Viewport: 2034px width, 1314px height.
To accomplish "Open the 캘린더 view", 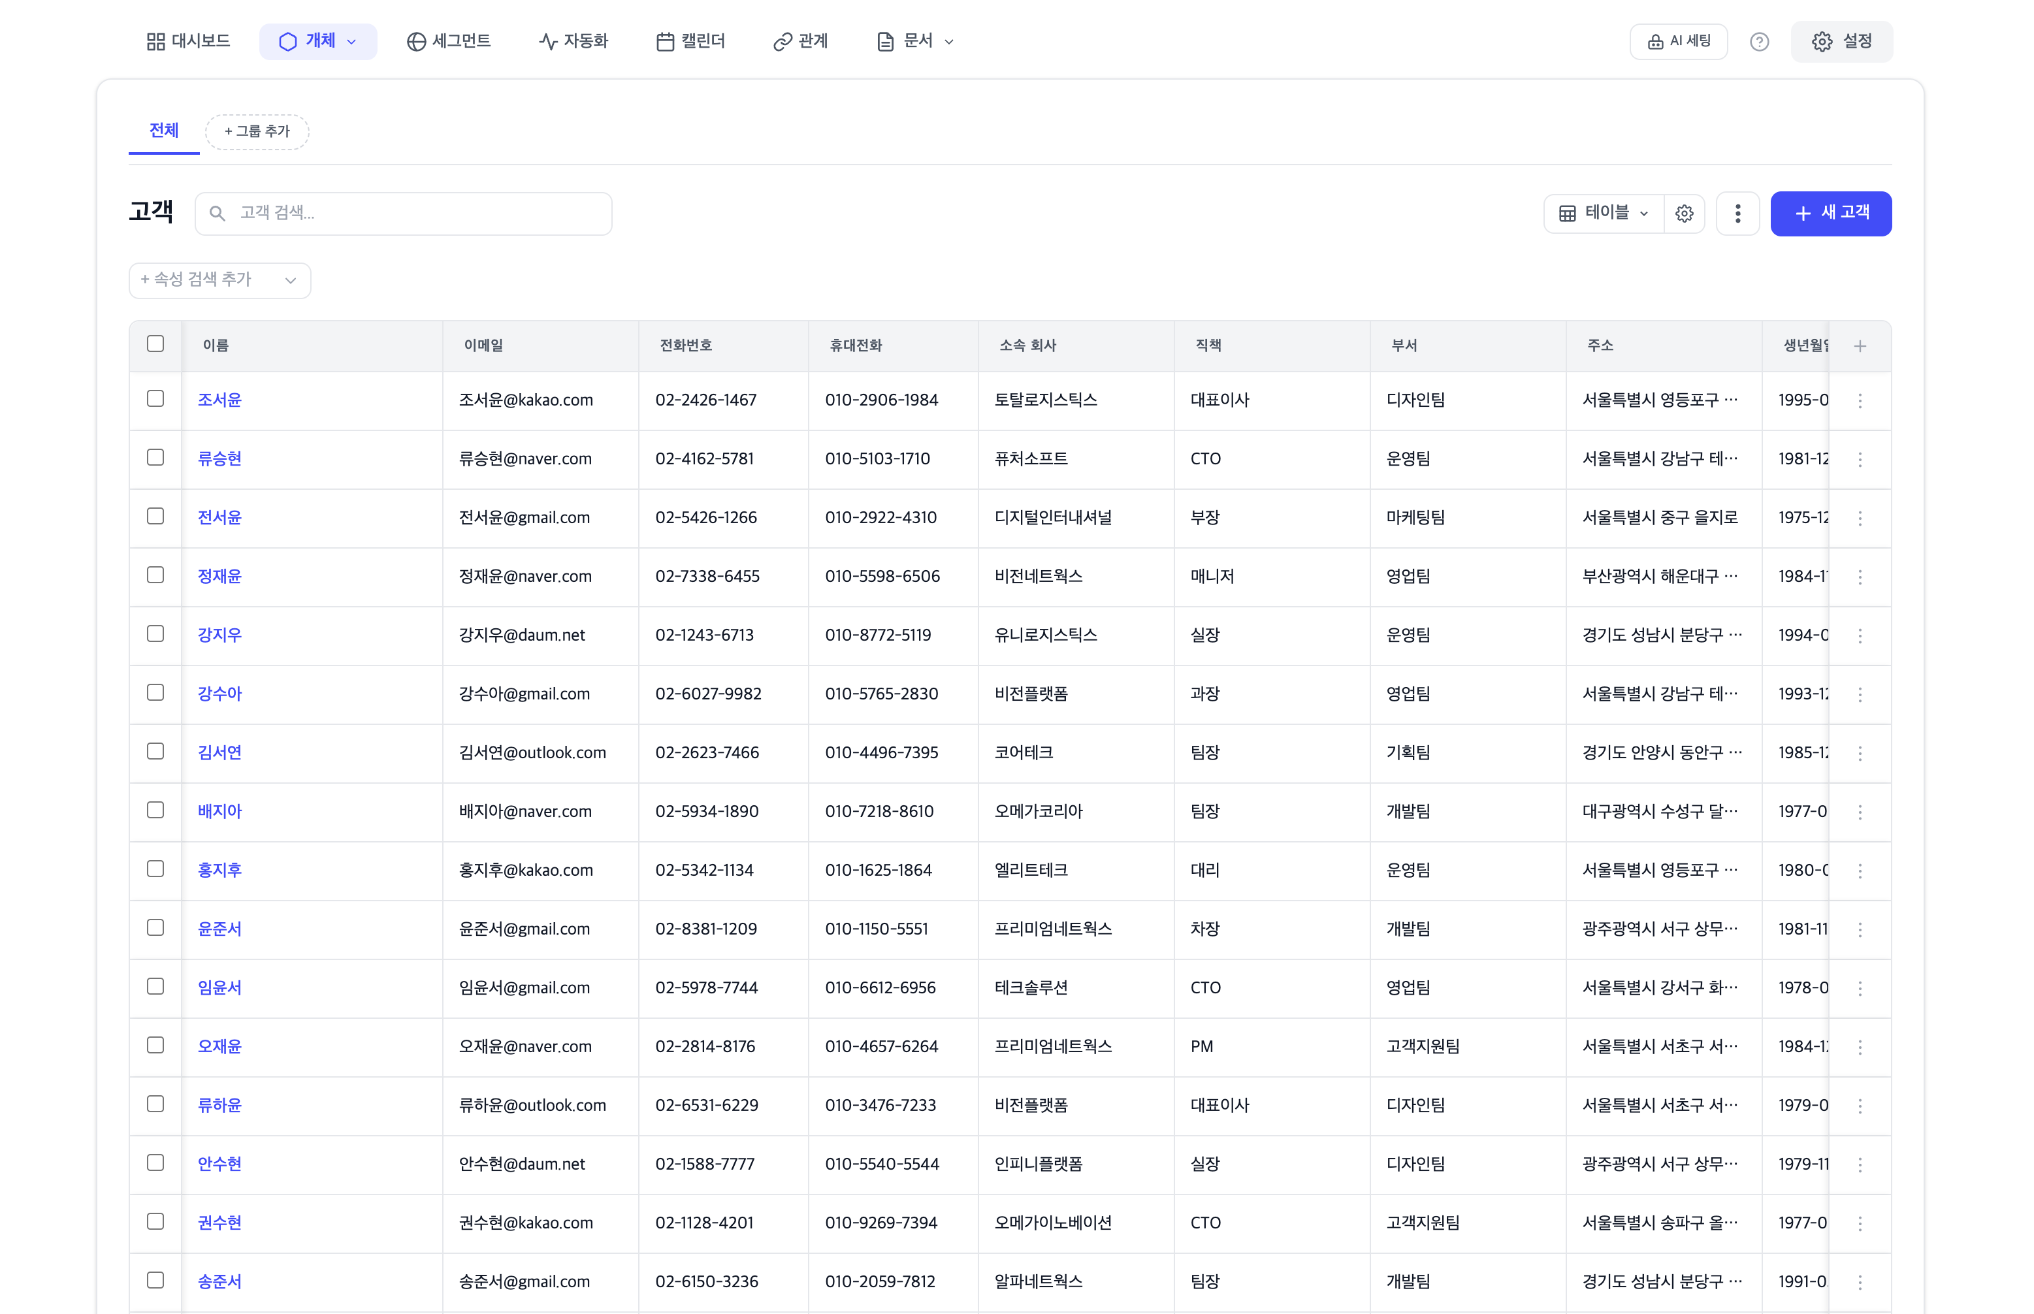I will (x=692, y=41).
